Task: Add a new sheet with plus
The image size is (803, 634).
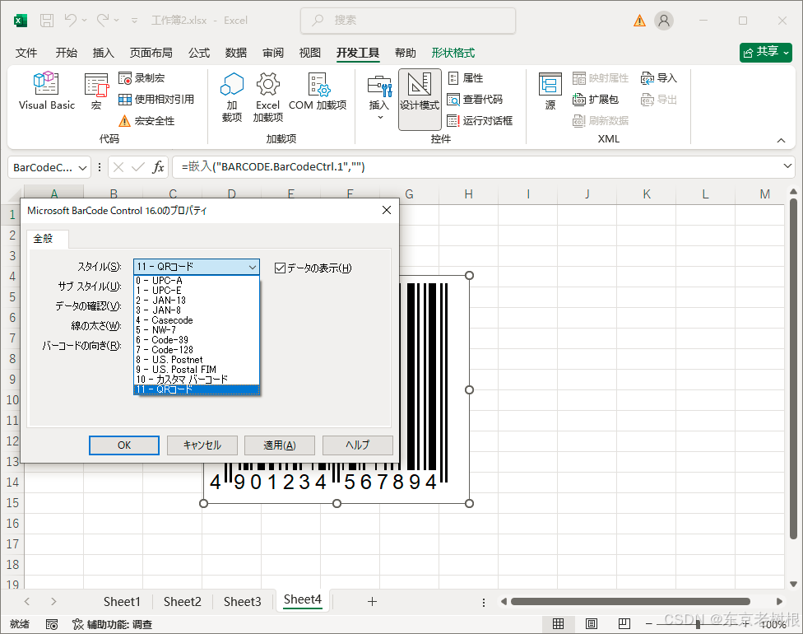Action: pyautogui.click(x=373, y=601)
